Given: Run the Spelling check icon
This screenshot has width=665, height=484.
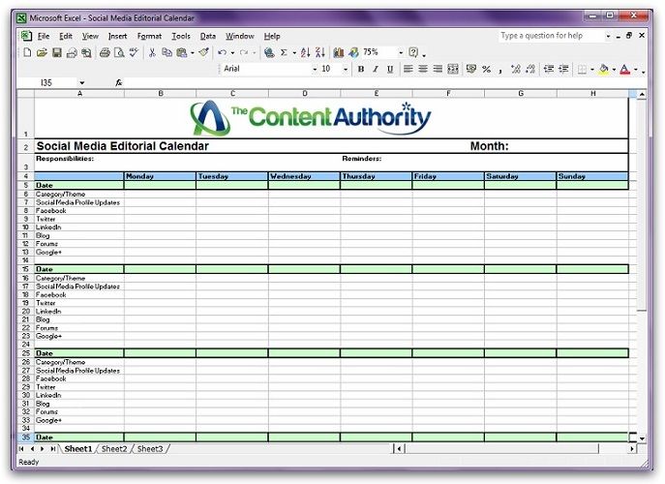Looking at the screenshot, I should pyautogui.click(x=134, y=52).
